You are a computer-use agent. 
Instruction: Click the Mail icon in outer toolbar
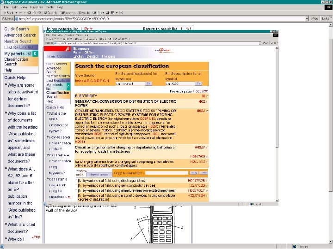coord(100,13)
